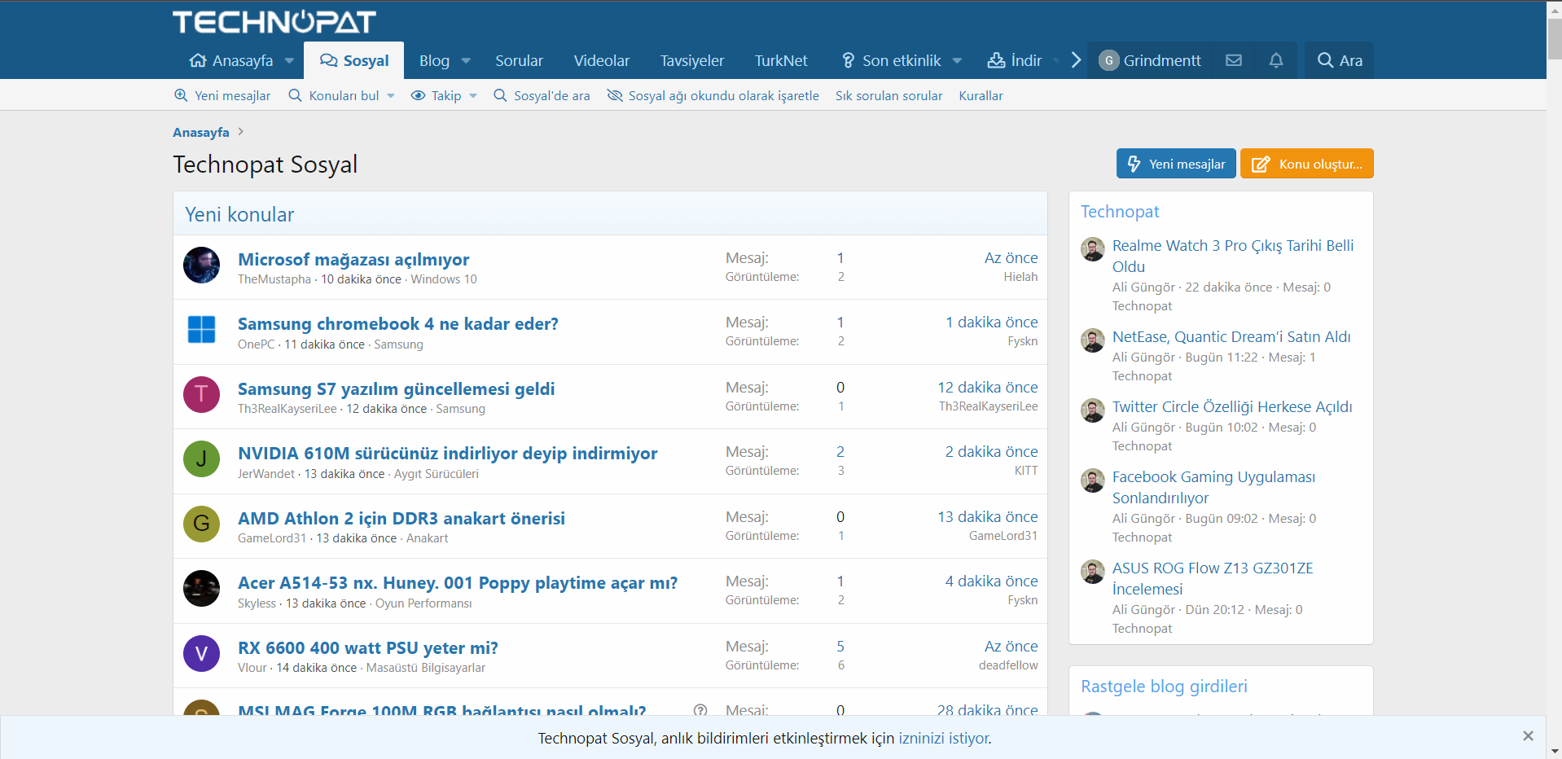This screenshot has width=1562, height=759.
Task: Open Grindmentt account menu
Action: click(1150, 60)
